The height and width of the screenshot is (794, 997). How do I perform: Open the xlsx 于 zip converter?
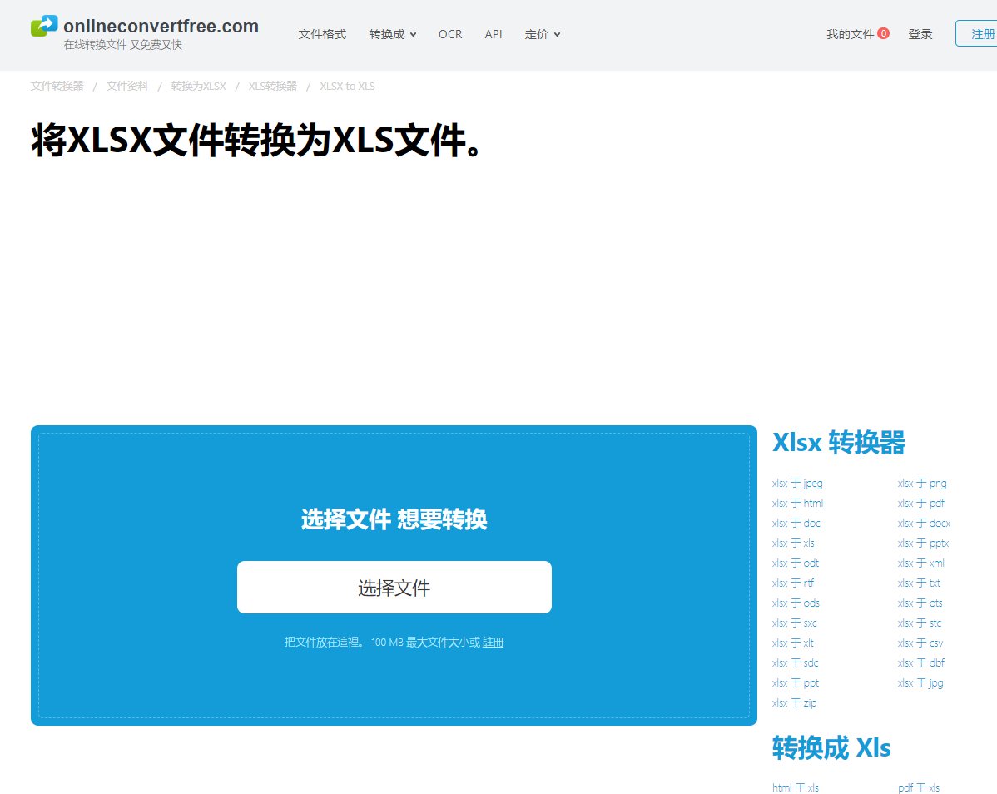pyautogui.click(x=794, y=702)
